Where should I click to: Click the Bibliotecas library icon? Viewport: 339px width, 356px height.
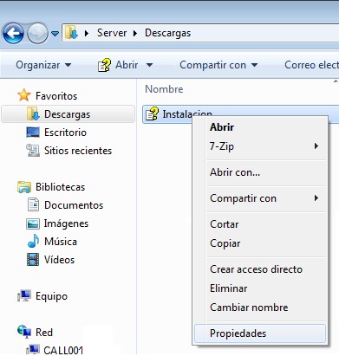(x=24, y=187)
